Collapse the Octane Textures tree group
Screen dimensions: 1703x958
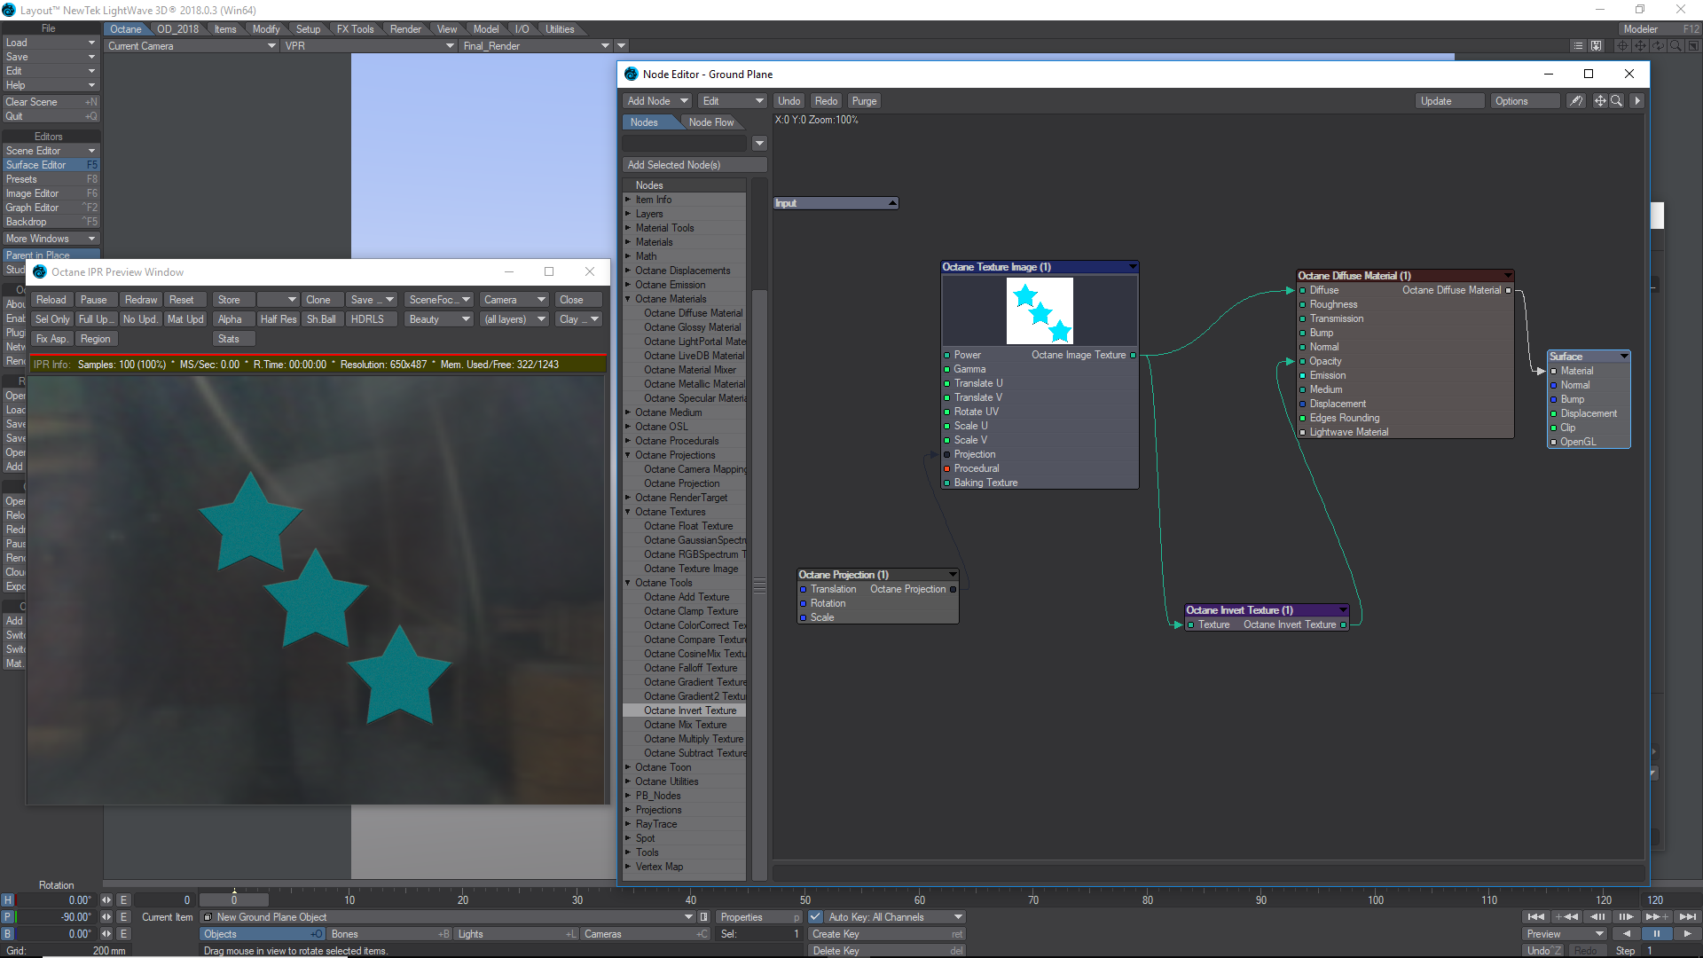(x=628, y=512)
